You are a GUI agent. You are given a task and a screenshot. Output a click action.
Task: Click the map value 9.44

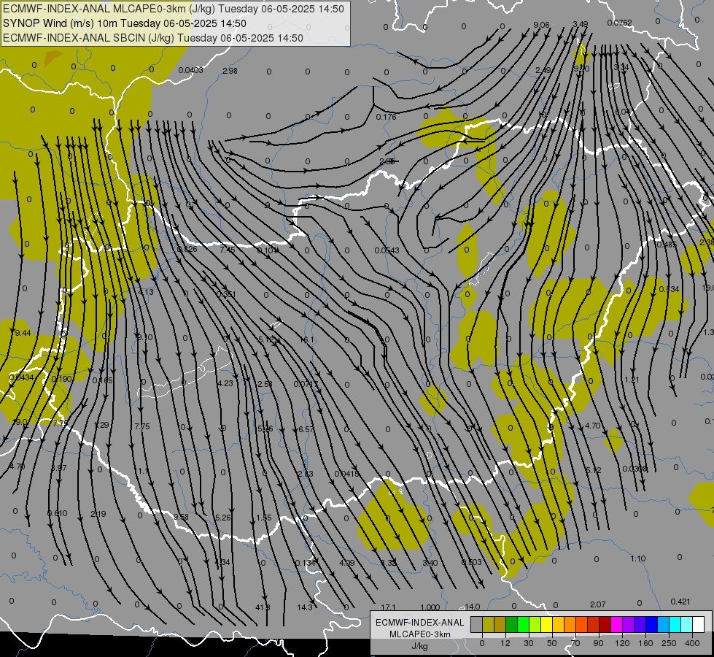point(23,334)
